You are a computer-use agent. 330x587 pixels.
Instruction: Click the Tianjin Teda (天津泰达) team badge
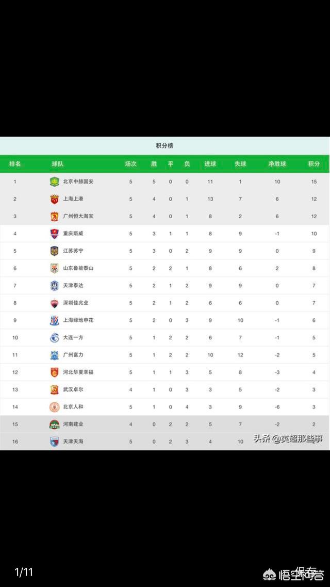point(55,286)
